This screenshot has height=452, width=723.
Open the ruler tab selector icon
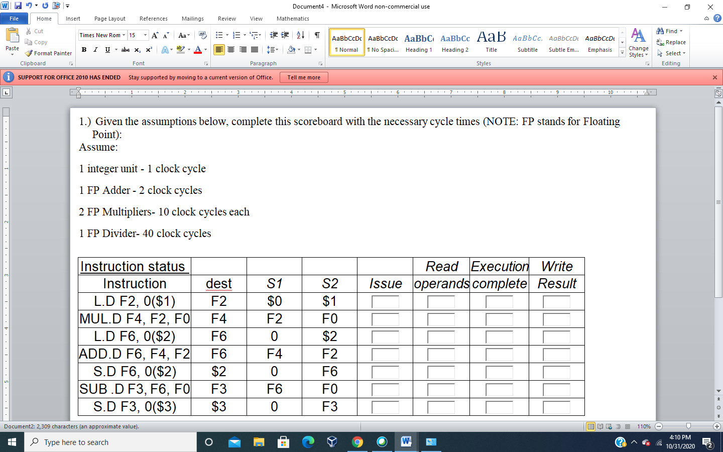point(6,92)
